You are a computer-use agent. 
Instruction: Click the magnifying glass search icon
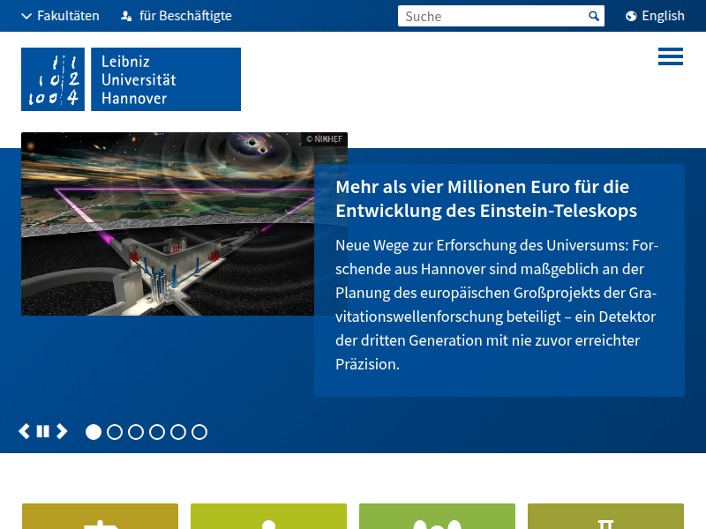click(x=594, y=16)
